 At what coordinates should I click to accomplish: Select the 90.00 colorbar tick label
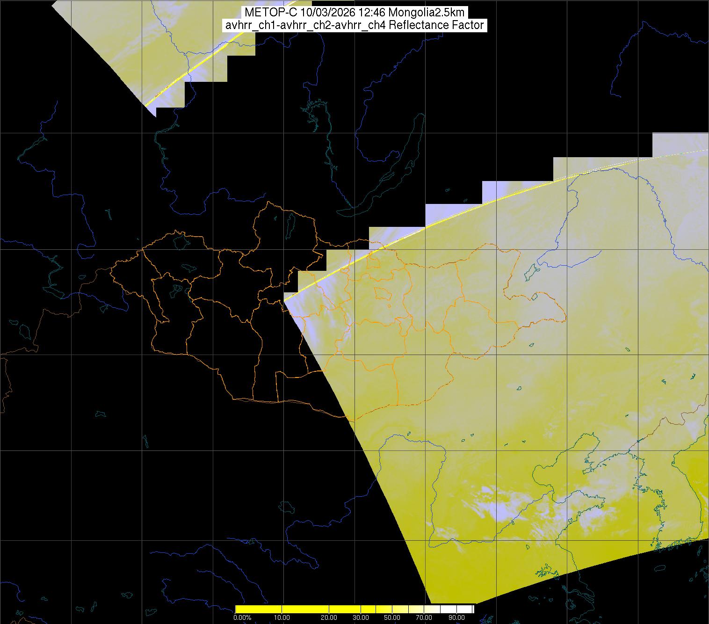pyautogui.click(x=456, y=618)
